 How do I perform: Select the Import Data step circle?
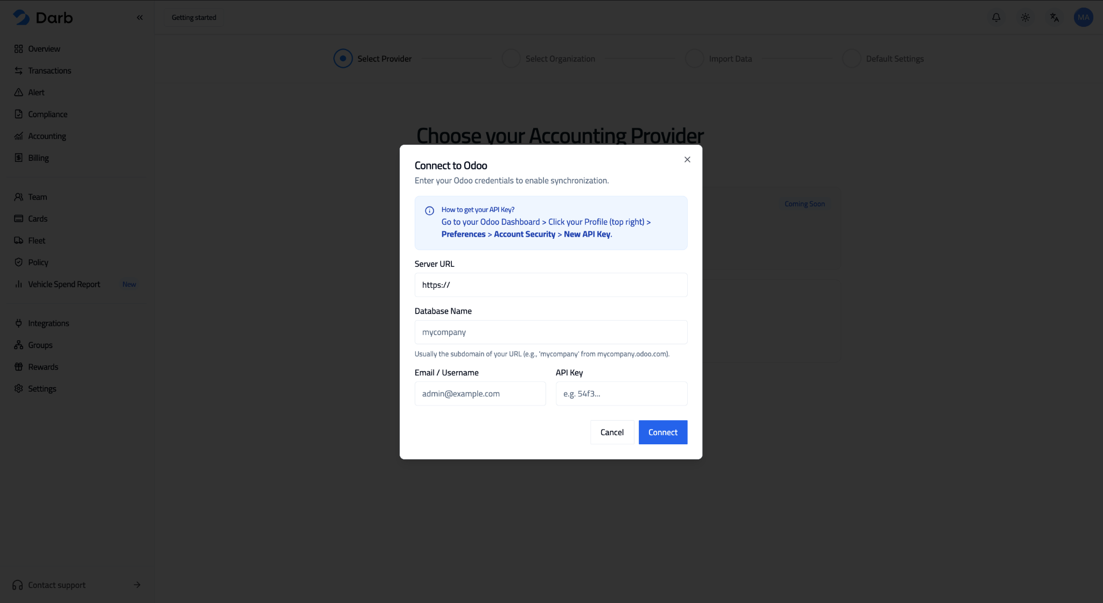coord(695,59)
